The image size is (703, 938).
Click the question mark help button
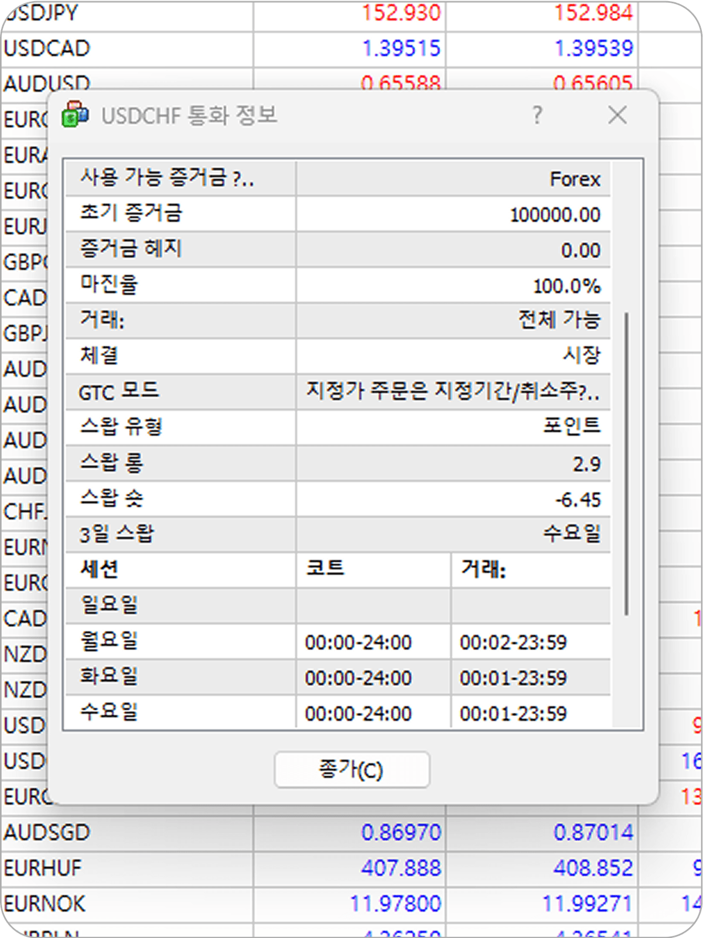click(537, 115)
